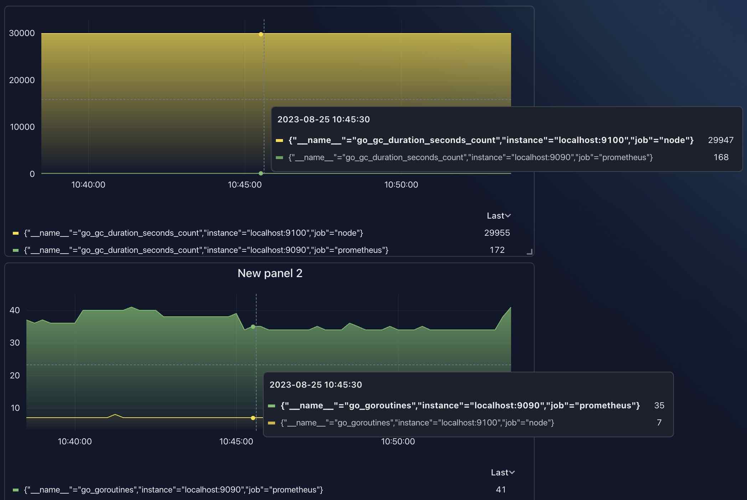This screenshot has height=500, width=747.
Task: Click 10:50:00 tick on top chart axis
Action: 401,185
